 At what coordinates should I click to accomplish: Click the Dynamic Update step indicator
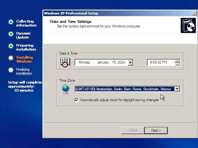[11, 34]
